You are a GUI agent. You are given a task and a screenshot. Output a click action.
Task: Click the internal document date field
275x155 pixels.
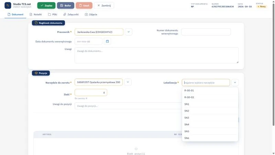(88, 41)
